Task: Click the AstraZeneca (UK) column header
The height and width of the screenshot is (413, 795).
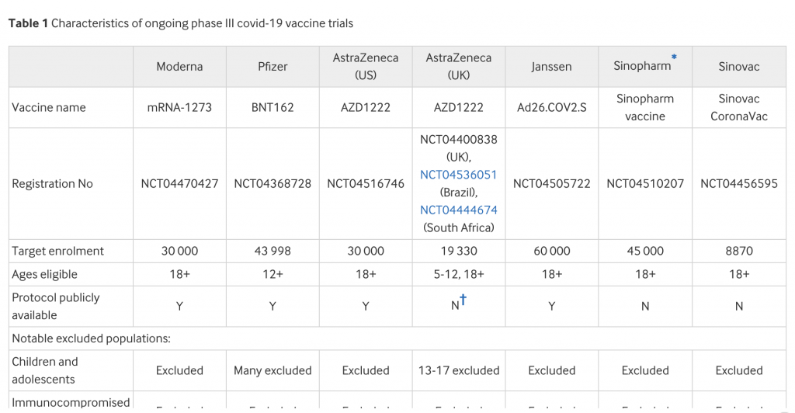Action: (458, 67)
